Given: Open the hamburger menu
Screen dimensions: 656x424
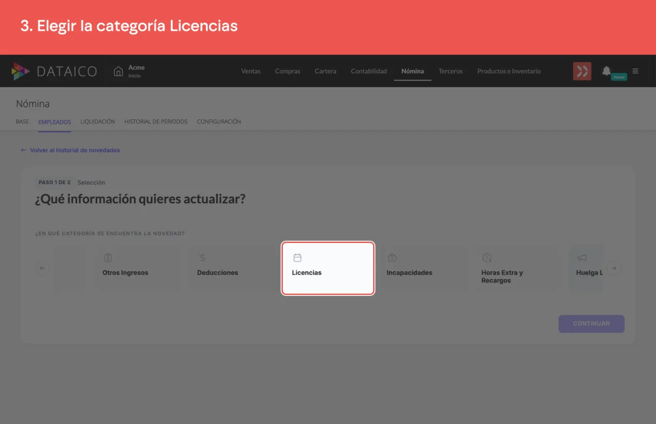Looking at the screenshot, I should (635, 71).
